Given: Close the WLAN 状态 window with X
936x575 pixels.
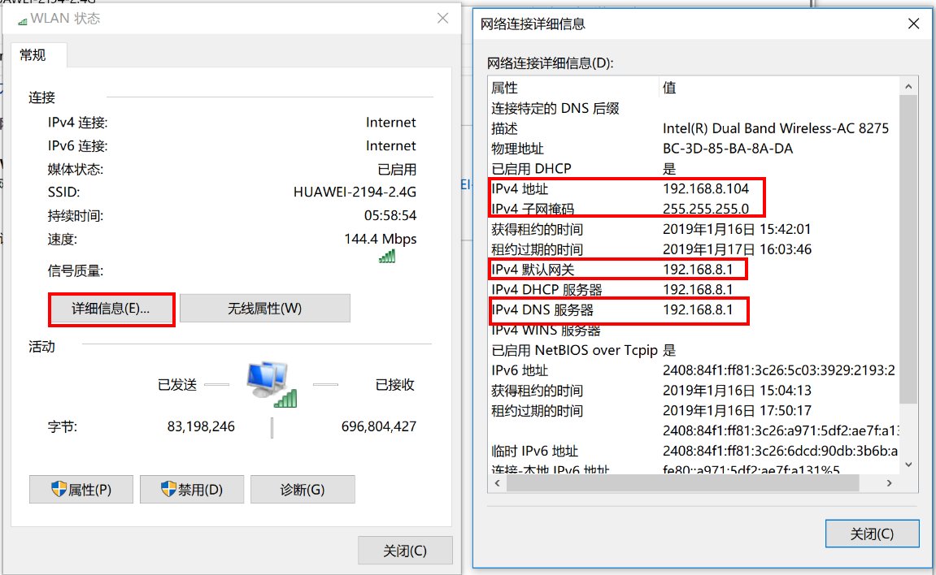Looking at the screenshot, I should click(442, 18).
